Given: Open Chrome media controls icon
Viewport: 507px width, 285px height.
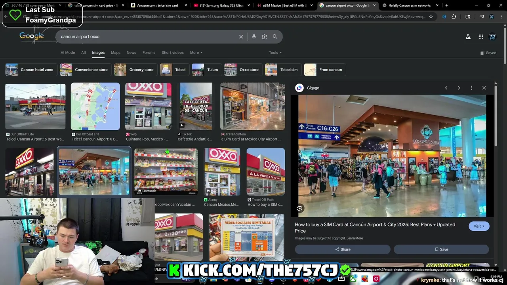Looking at the screenshot, I should click(x=482, y=17).
